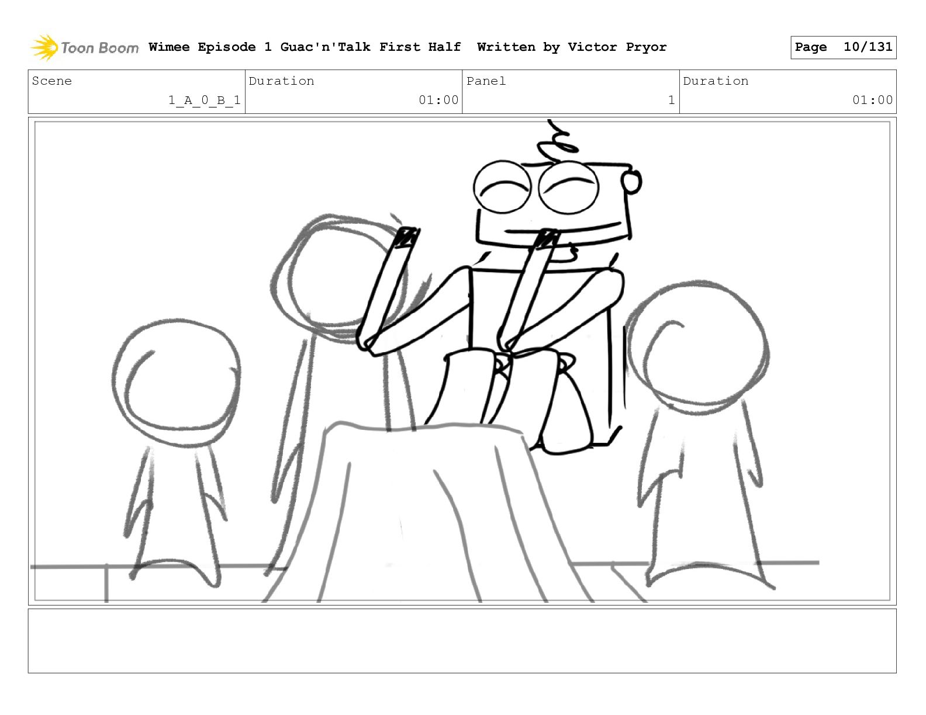Image resolution: width=926 pixels, height=715 pixels.
Task: Click the 'Scene' header label
Action: [x=52, y=81]
